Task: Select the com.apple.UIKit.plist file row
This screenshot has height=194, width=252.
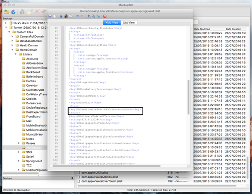Action: [x=162, y=173]
